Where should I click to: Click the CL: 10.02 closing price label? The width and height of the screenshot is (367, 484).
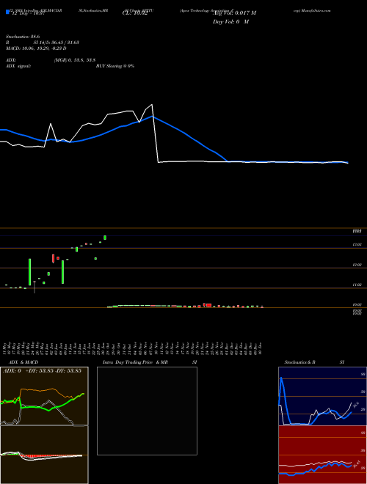click(135, 13)
